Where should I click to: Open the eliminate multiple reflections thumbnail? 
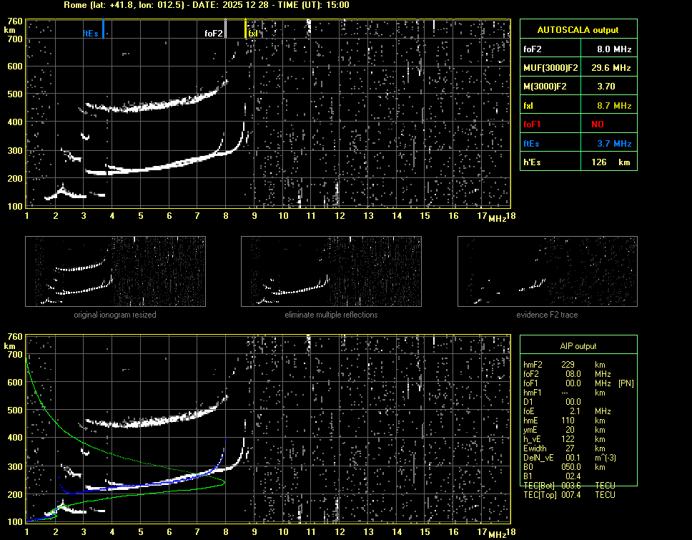(331, 272)
